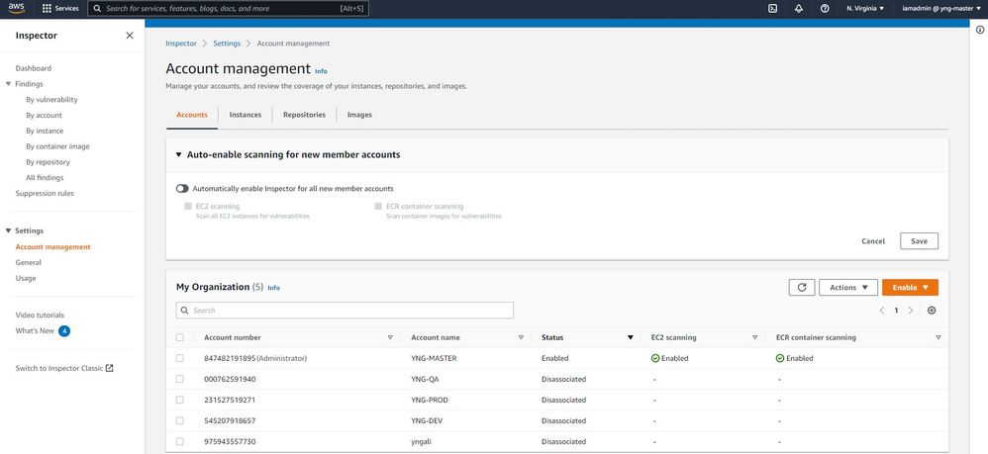The width and height of the screenshot is (988, 454).
Task: Refresh the My Organization table
Action: [802, 287]
